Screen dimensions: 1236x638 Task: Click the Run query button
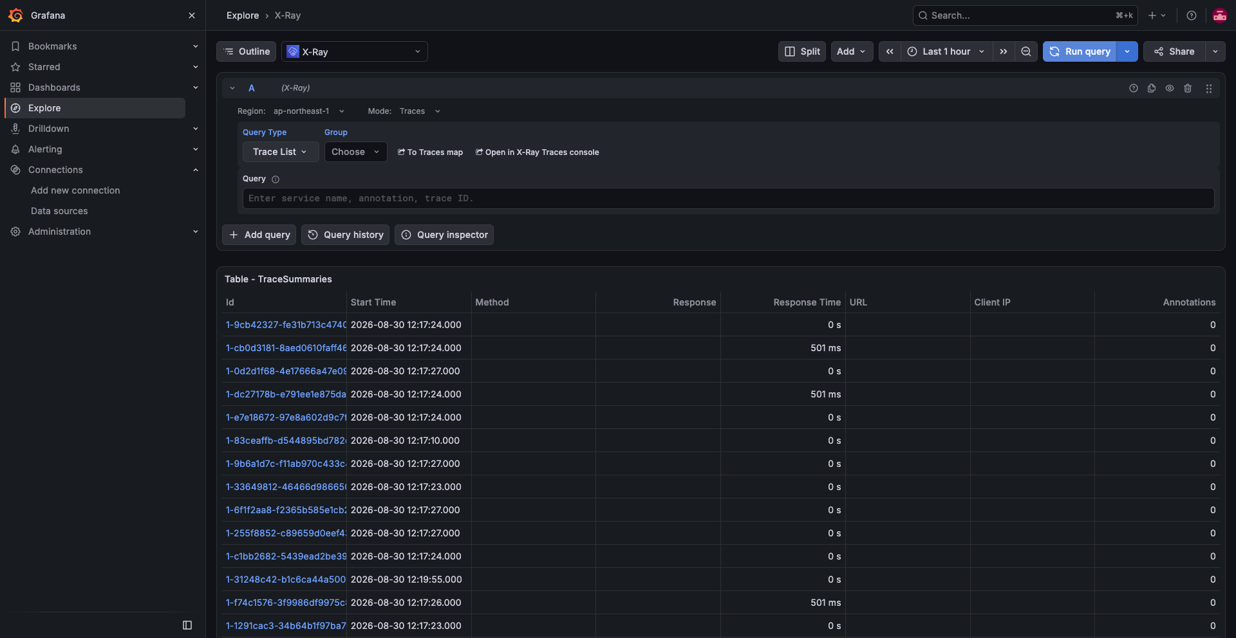(1080, 51)
